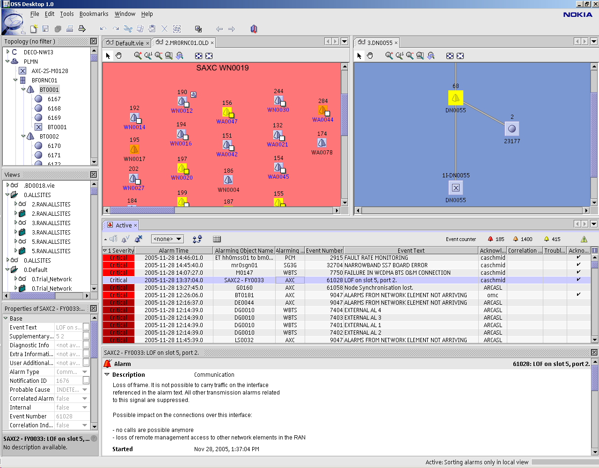This screenshot has width=599, height=468.
Task: Collapse the BT0002 tree node
Action: (x=23, y=136)
